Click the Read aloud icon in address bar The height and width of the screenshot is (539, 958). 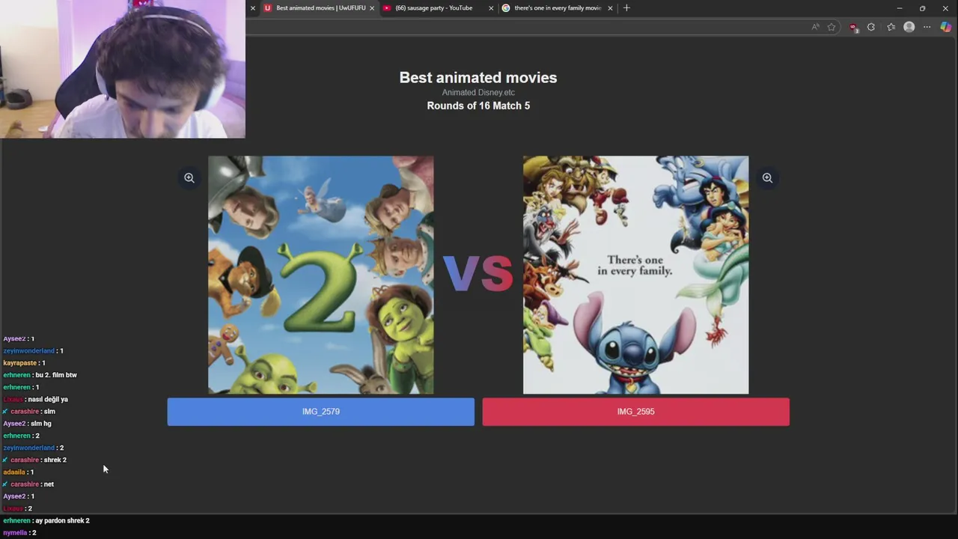815,27
